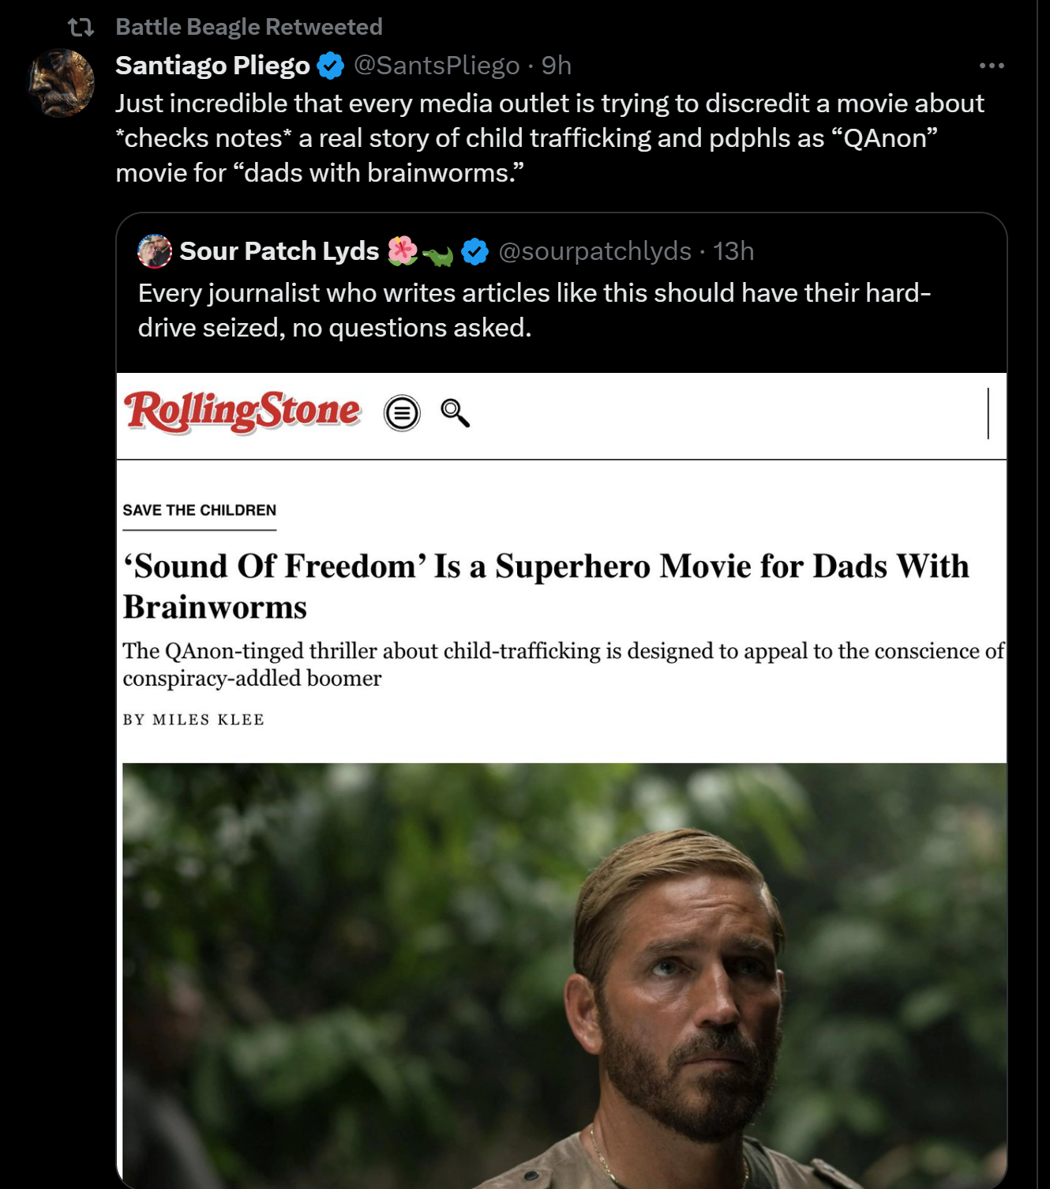Open the quoted tweet's 13h timestamp

[733, 251]
